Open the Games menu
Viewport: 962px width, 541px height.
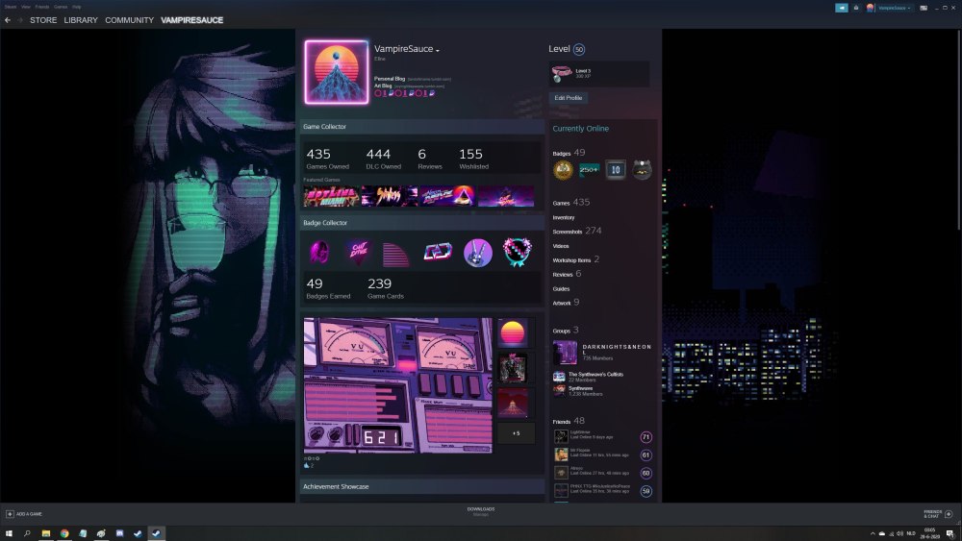pyautogui.click(x=61, y=7)
